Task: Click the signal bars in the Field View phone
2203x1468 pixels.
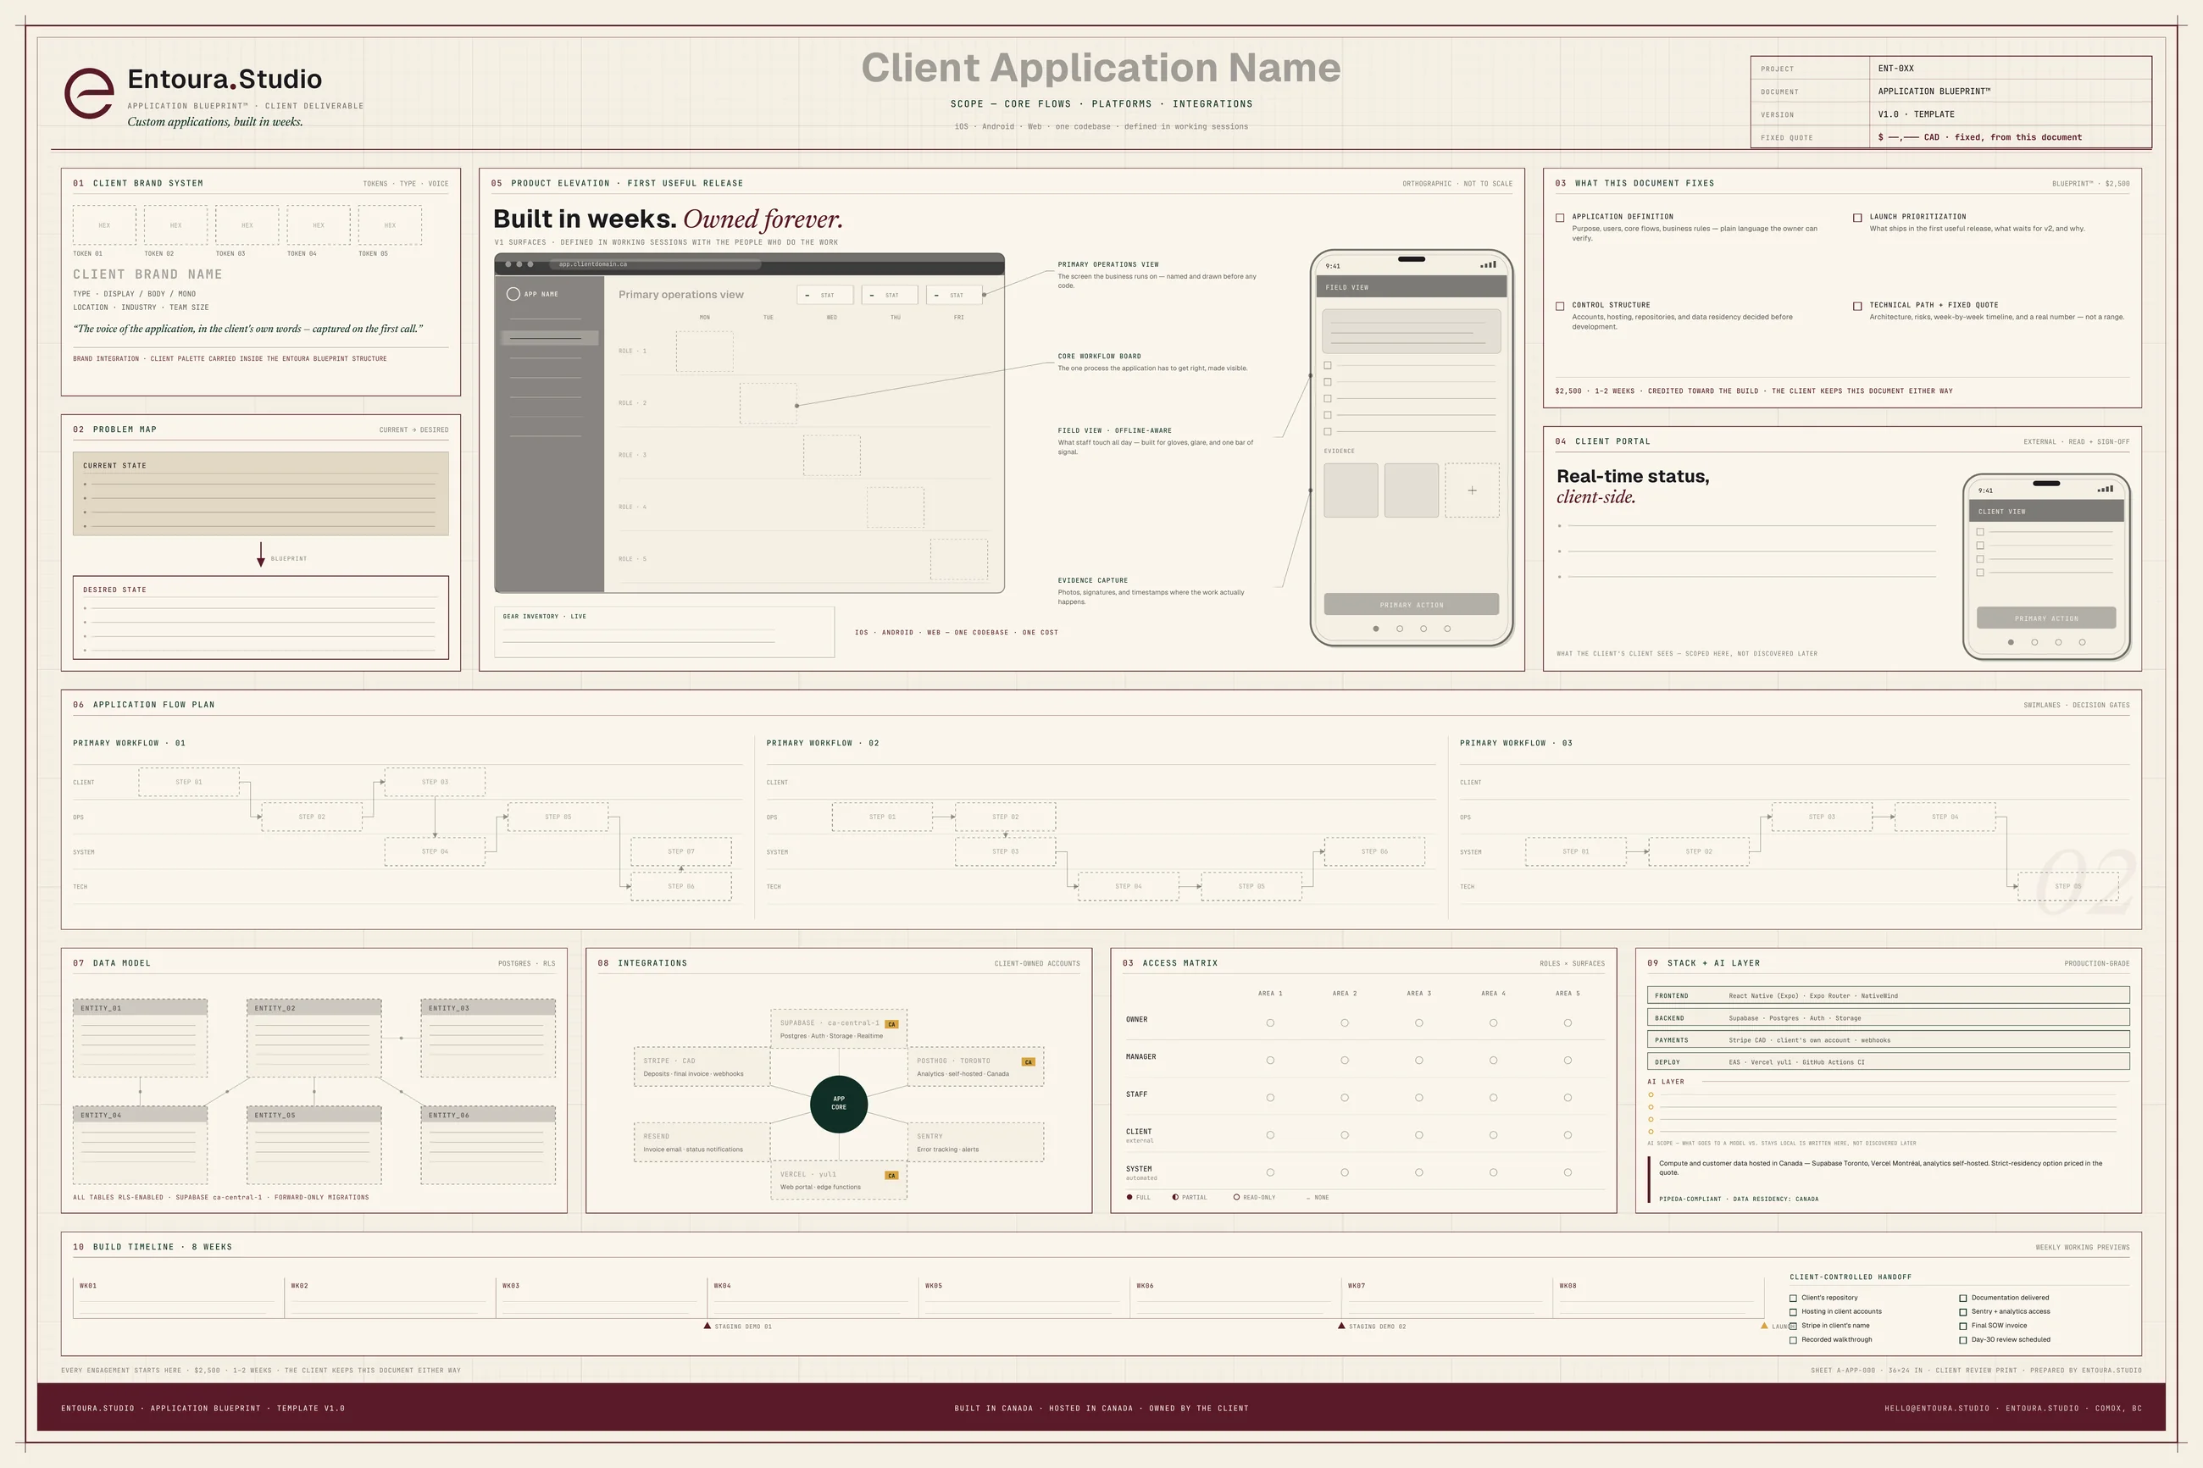Action: [1488, 265]
